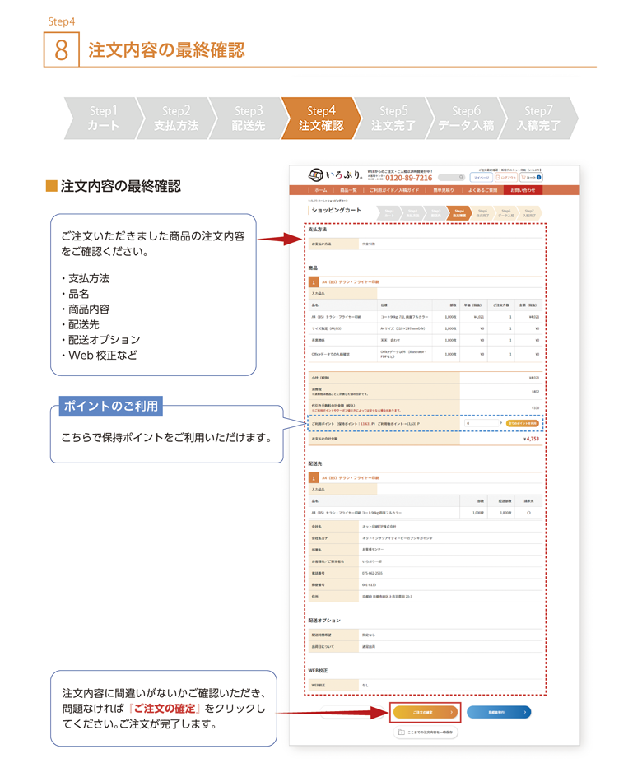The height and width of the screenshot is (763, 642).
Task: Open ご利用ガイド／入稿ガイド in the navigation bar
Action: coord(393,190)
